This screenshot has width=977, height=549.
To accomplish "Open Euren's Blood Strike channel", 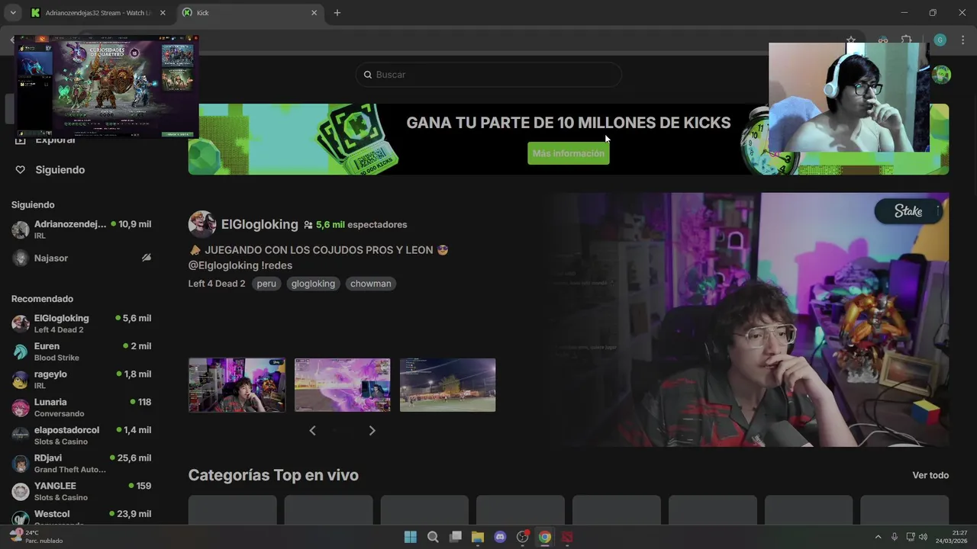I will pos(82,352).
